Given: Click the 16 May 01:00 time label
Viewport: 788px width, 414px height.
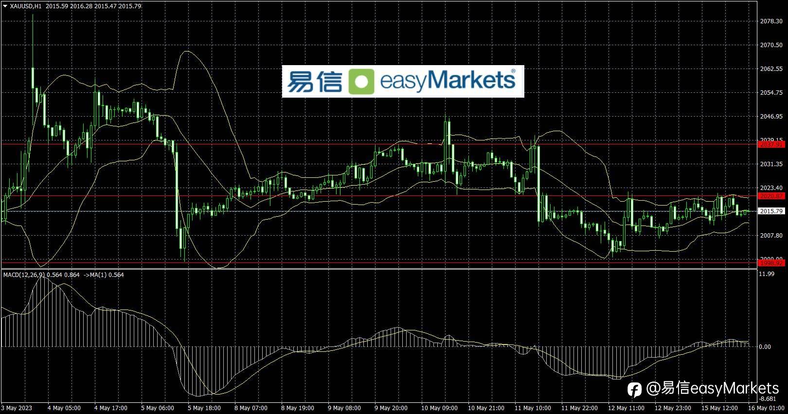Looking at the screenshot, I should pyautogui.click(x=766, y=408).
